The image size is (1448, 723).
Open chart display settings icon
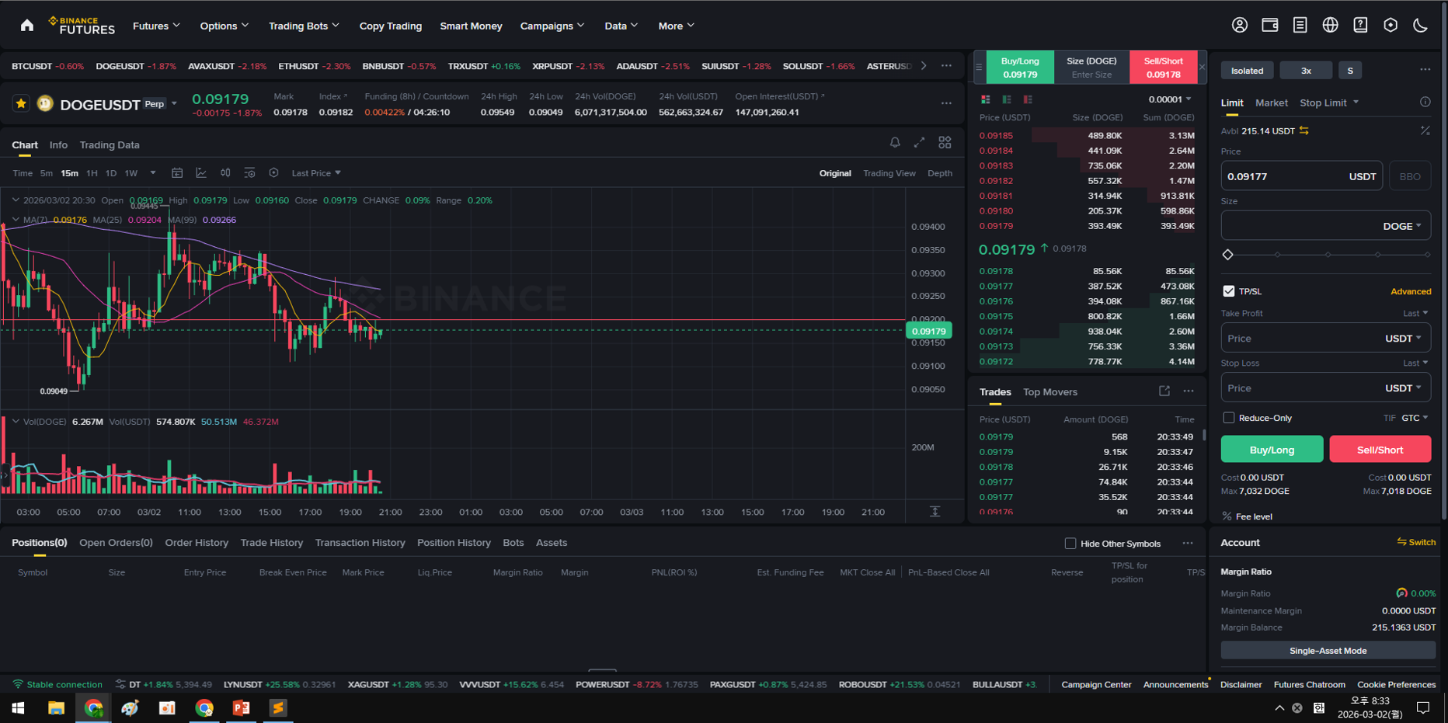(249, 173)
